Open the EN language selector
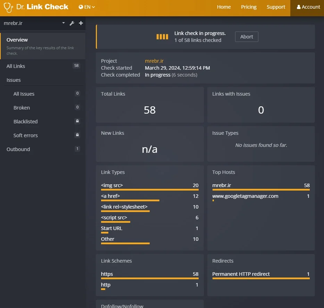The height and width of the screenshot is (308, 324). click(87, 7)
